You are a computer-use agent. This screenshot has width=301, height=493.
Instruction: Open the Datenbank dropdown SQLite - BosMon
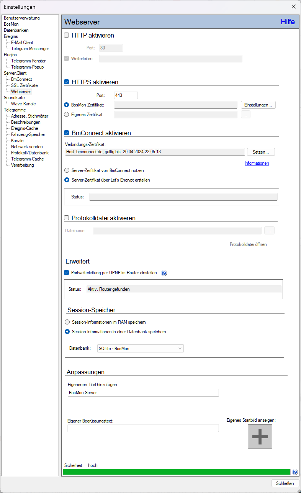pos(141,349)
